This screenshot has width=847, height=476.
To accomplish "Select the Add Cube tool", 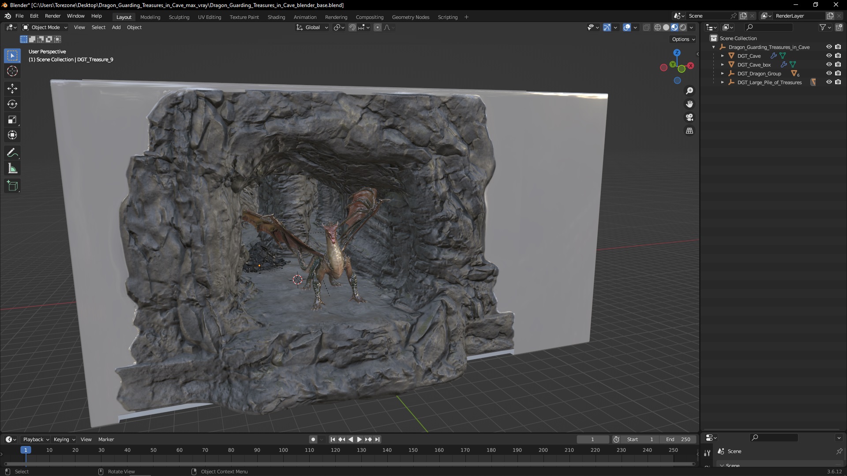I will tap(12, 186).
